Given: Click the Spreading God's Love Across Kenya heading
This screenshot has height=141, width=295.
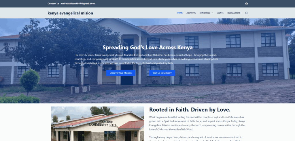Looking at the screenshot, I should point(147,47).
